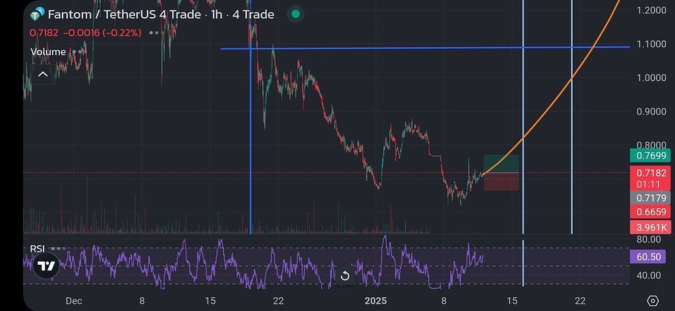Reset the chart view with circular arrow

(x=345, y=275)
